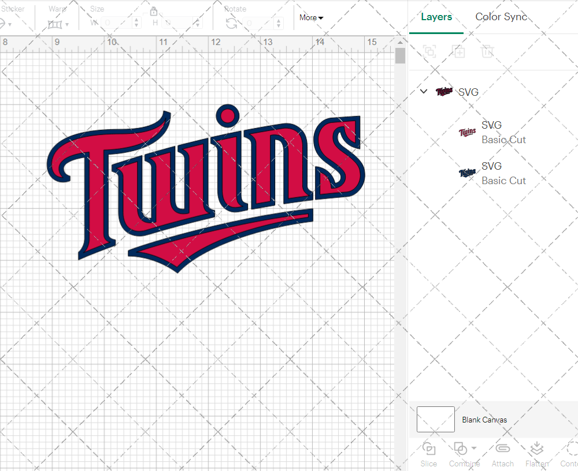Viewport: 578px width, 471px height.
Task: Click the Blank Canvas label
Action: click(x=484, y=420)
